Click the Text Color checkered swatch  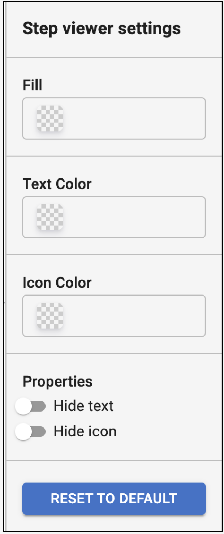pos(50,217)
